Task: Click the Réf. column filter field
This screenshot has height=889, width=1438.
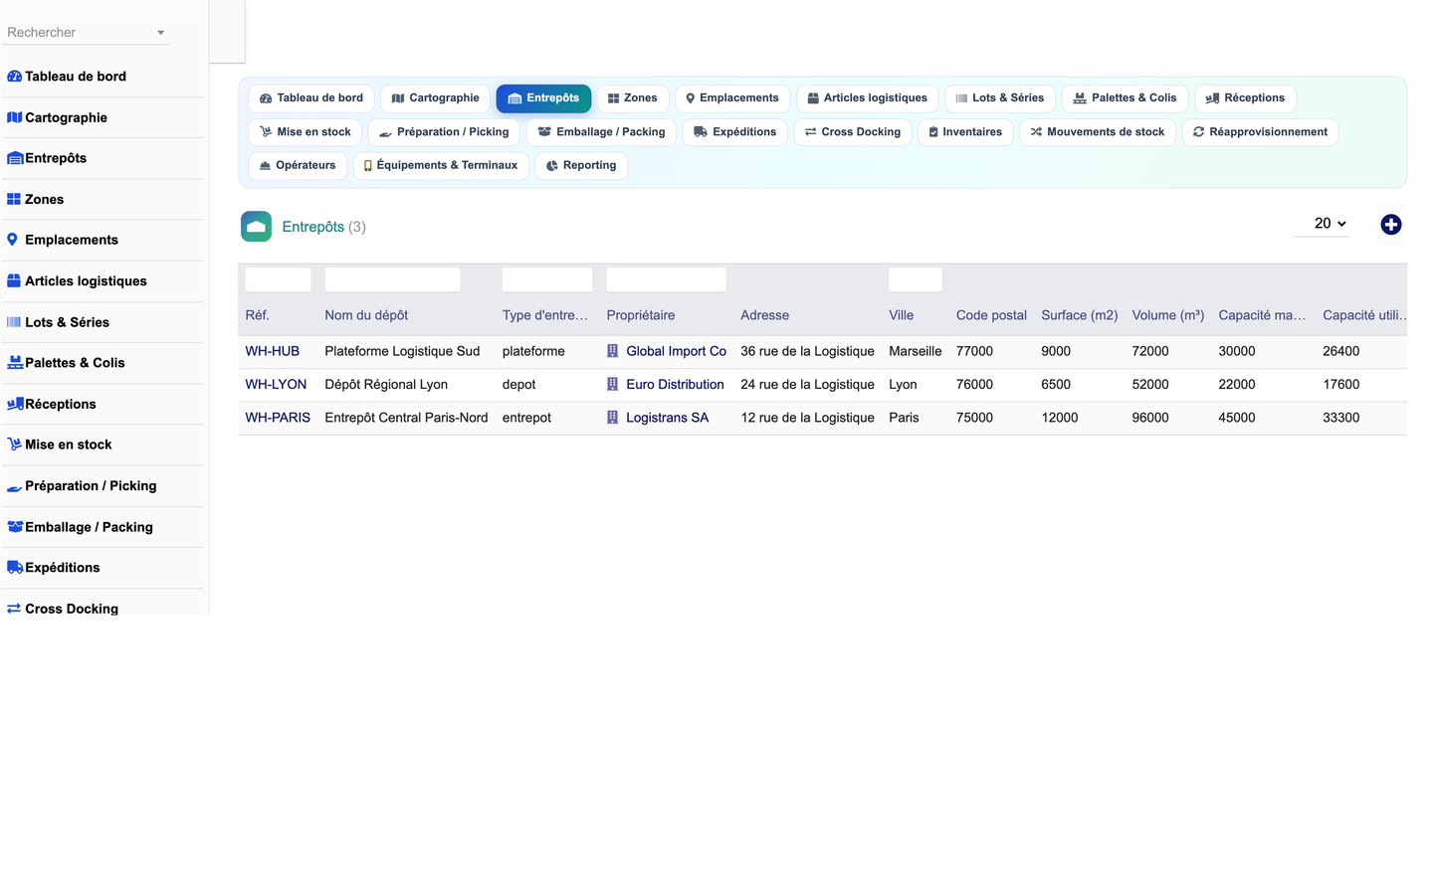Action: coord(278,279)
